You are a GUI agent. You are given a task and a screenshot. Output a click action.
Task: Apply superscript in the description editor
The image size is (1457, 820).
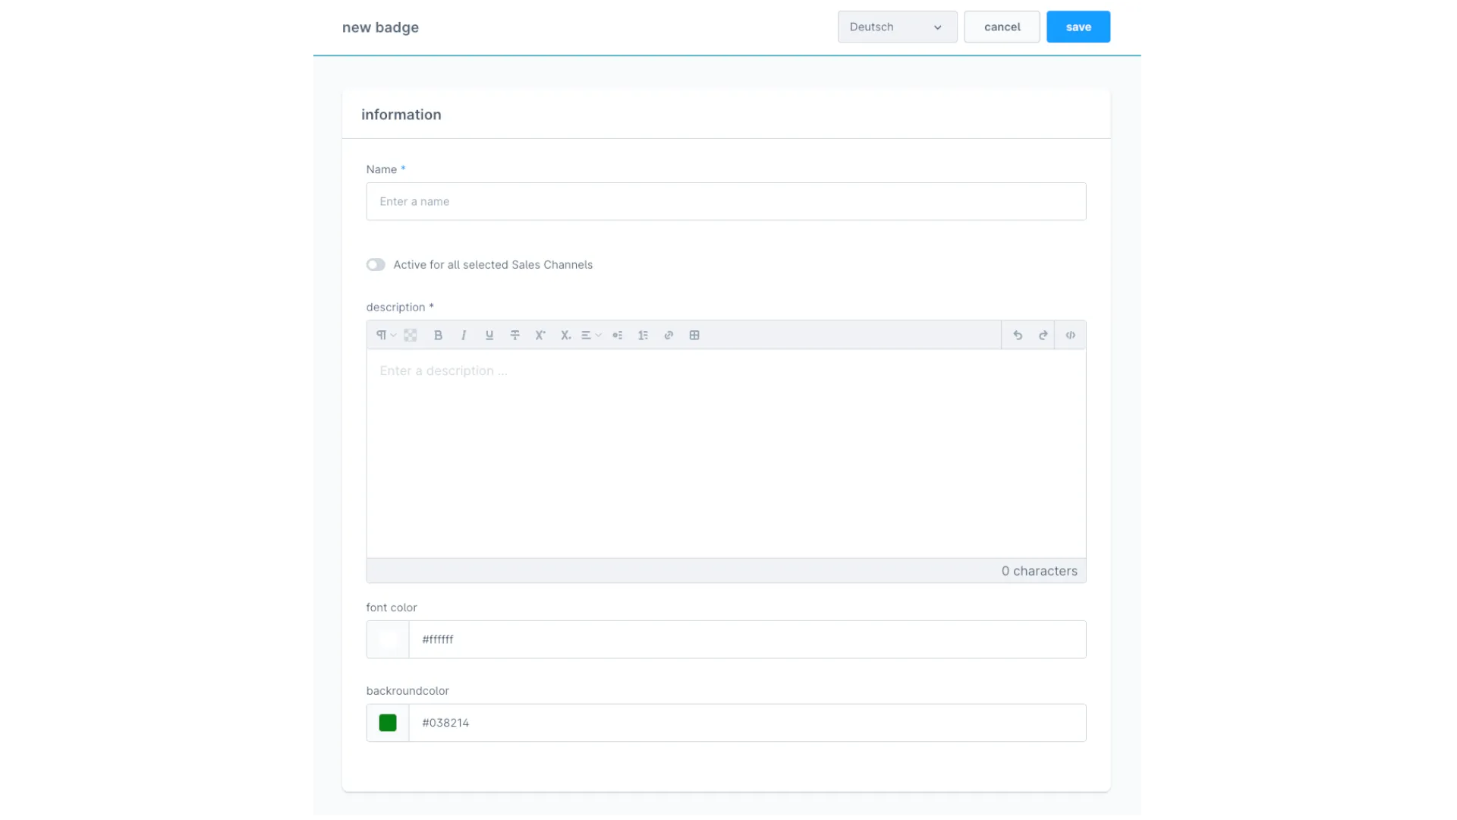[x=540, y=335]
